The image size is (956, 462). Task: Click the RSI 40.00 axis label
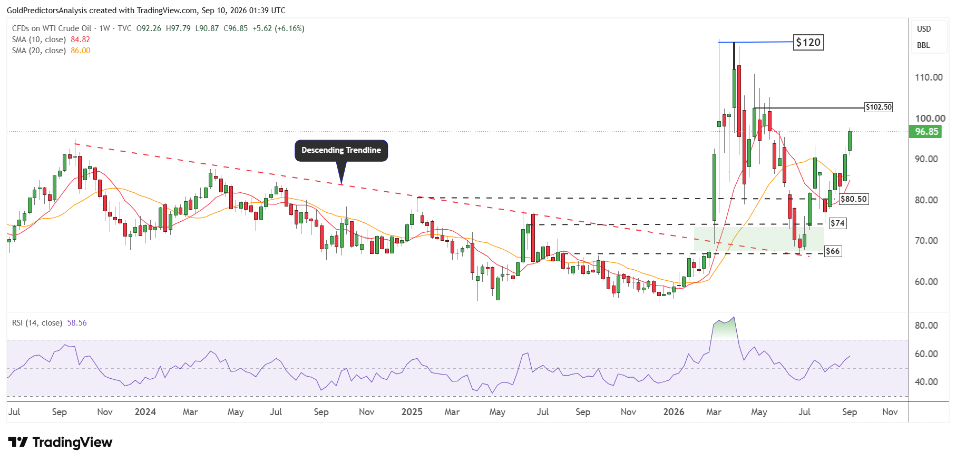click(926, 382)
